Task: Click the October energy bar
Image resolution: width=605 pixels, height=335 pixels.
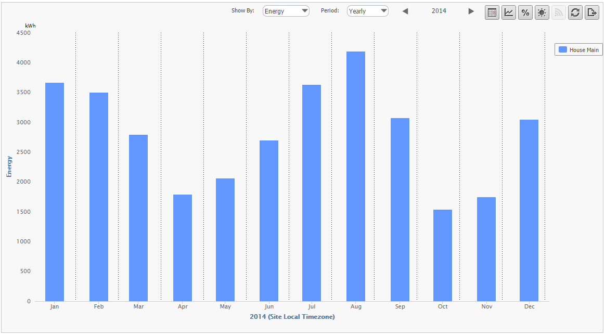Action: pos(443,255)
